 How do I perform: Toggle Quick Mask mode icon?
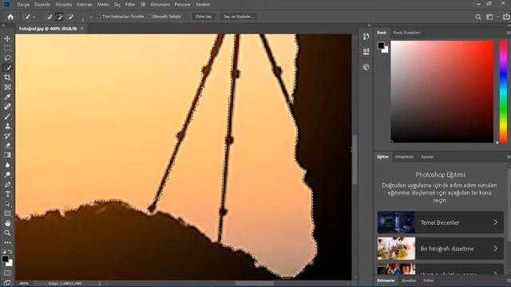tap(7, 273)
